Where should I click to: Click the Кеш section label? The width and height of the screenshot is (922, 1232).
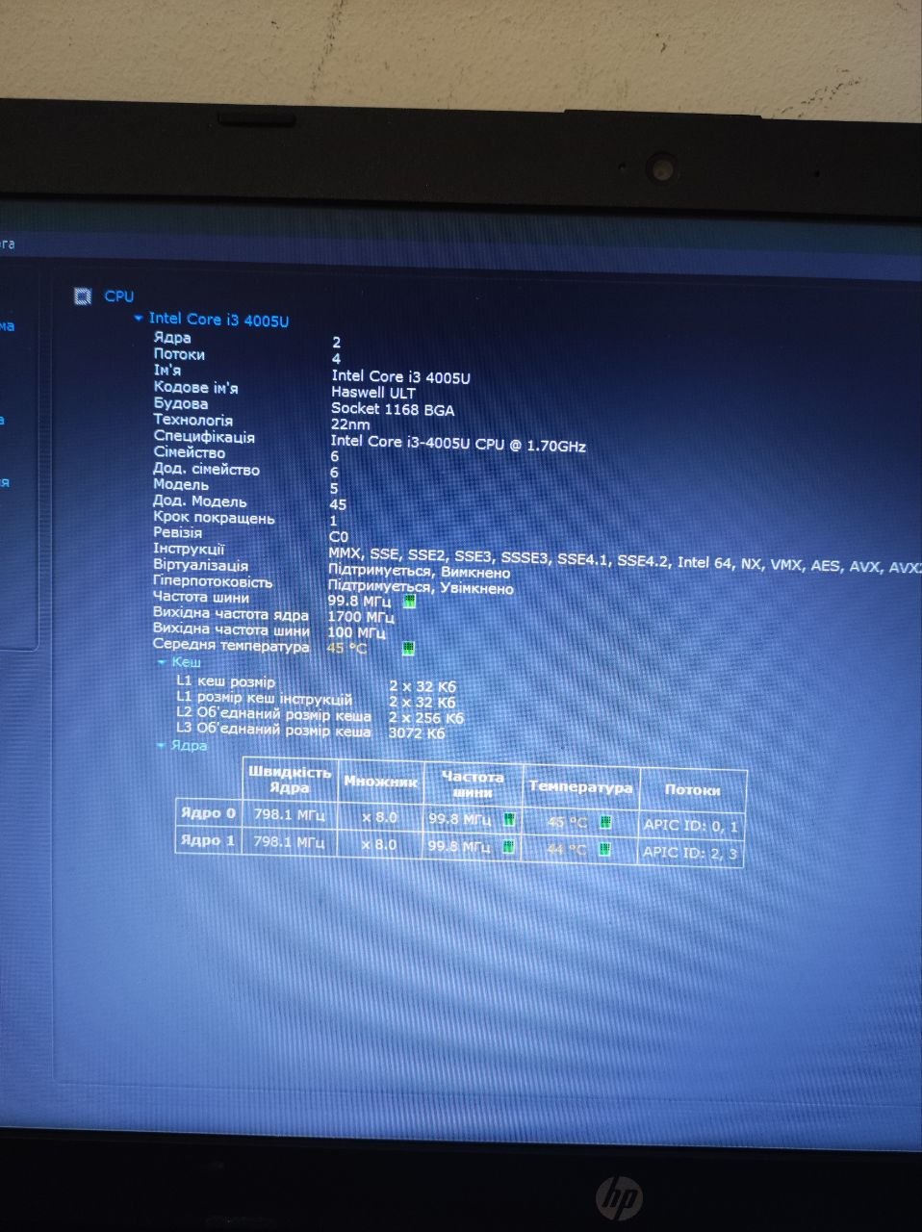(187, 662)
